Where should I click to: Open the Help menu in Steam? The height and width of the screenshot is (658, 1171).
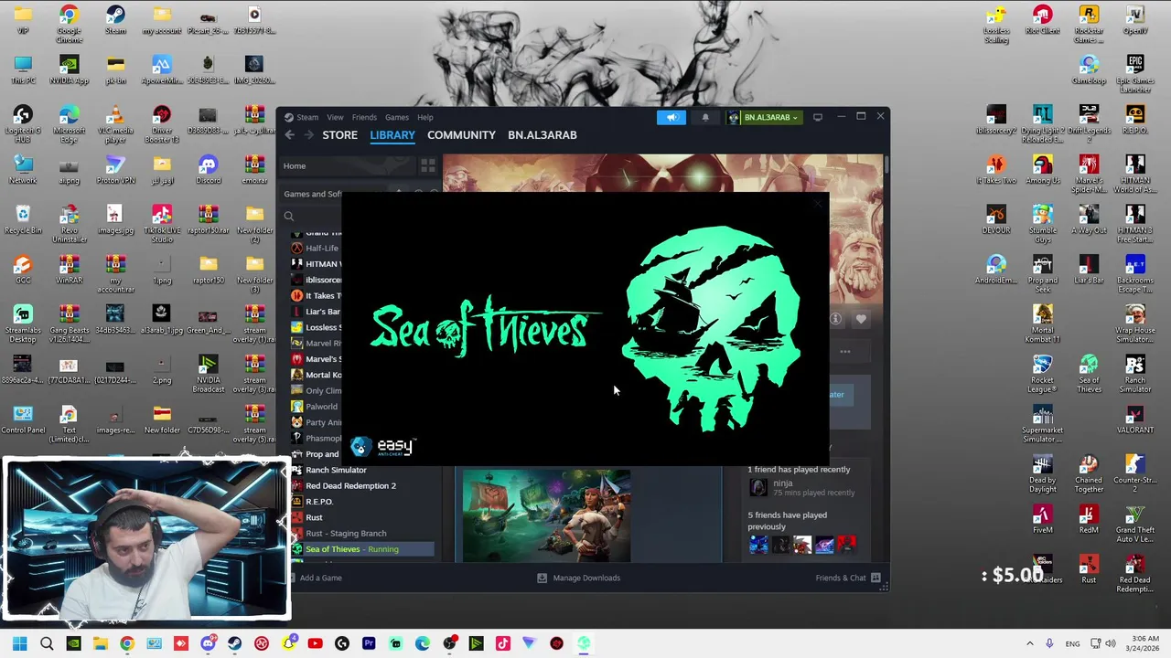pos(425,117)
